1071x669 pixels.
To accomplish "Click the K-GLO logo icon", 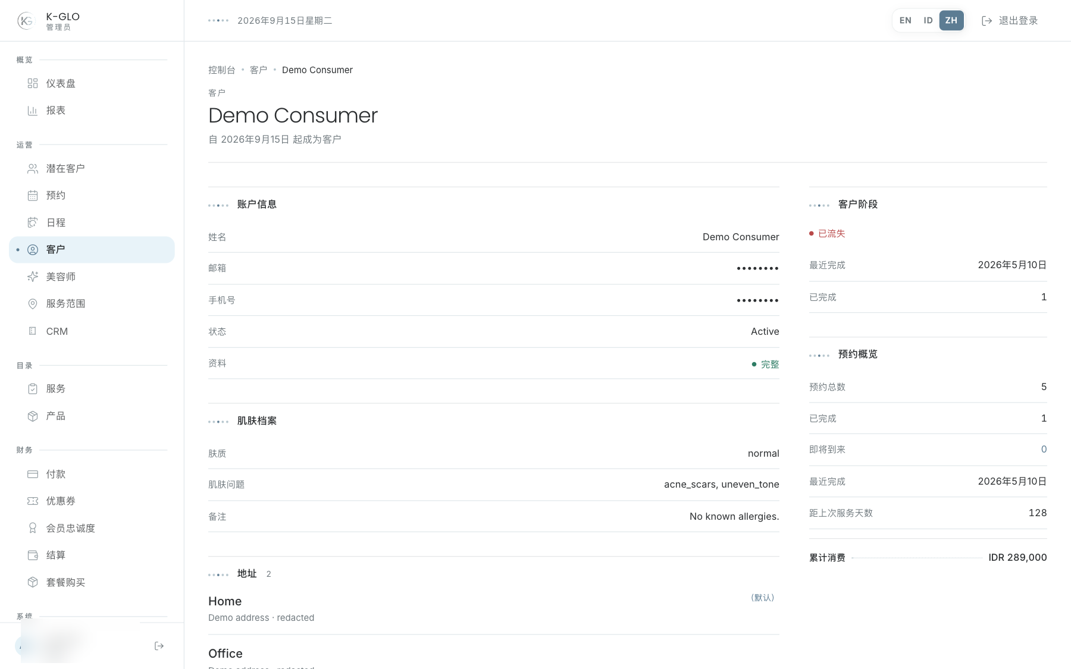I will pos(26,21).
